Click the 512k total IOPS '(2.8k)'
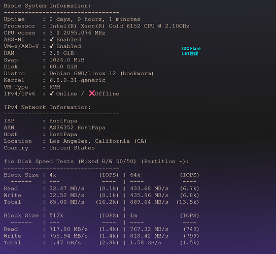The image size is (276, 254). point(109,243)
